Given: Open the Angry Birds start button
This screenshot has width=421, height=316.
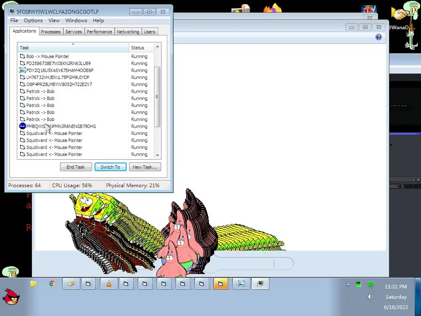Looking at the screenshot, I should [11, 297].
